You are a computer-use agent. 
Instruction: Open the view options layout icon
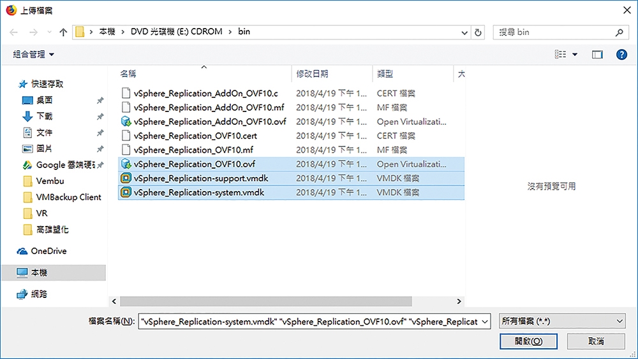pyautogui.click(x=560, y=54)
